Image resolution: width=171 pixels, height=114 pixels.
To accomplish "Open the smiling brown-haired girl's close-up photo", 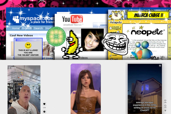I will tap(92, 40).
